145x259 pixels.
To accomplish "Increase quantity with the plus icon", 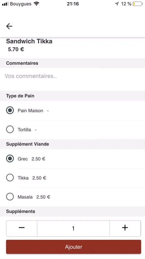I will tap(125, 228).
